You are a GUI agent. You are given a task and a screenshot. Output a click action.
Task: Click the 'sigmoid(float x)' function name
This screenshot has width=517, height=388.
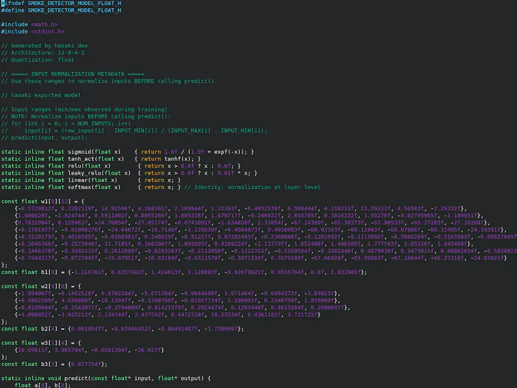(x=94, y=152)
